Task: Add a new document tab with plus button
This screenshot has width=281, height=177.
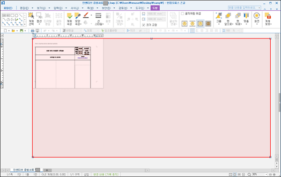Action: click(47, 170)
